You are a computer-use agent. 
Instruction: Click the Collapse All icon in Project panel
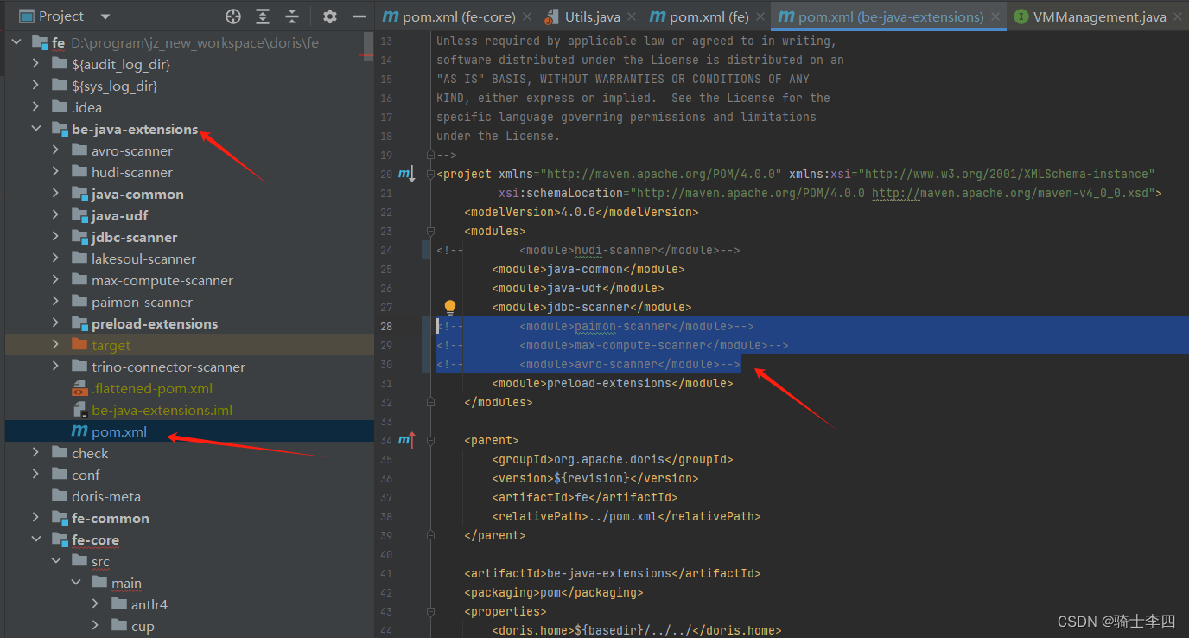[292, 16]
